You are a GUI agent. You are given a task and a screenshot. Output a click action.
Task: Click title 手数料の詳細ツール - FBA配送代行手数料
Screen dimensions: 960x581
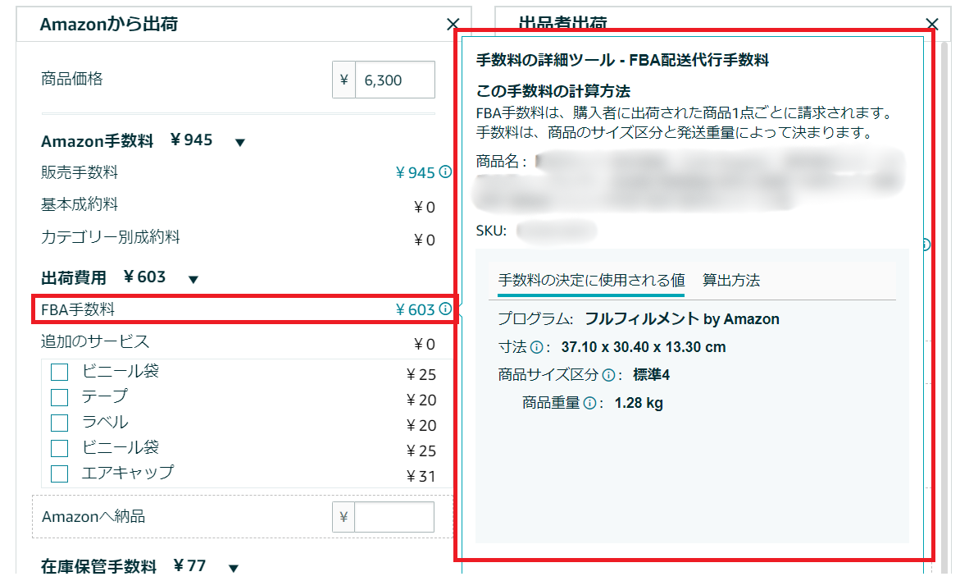pos(623,60)
